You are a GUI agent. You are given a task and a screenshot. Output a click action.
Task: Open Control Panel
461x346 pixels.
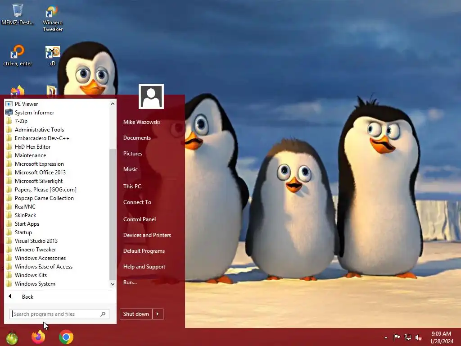tap(140, 219)
